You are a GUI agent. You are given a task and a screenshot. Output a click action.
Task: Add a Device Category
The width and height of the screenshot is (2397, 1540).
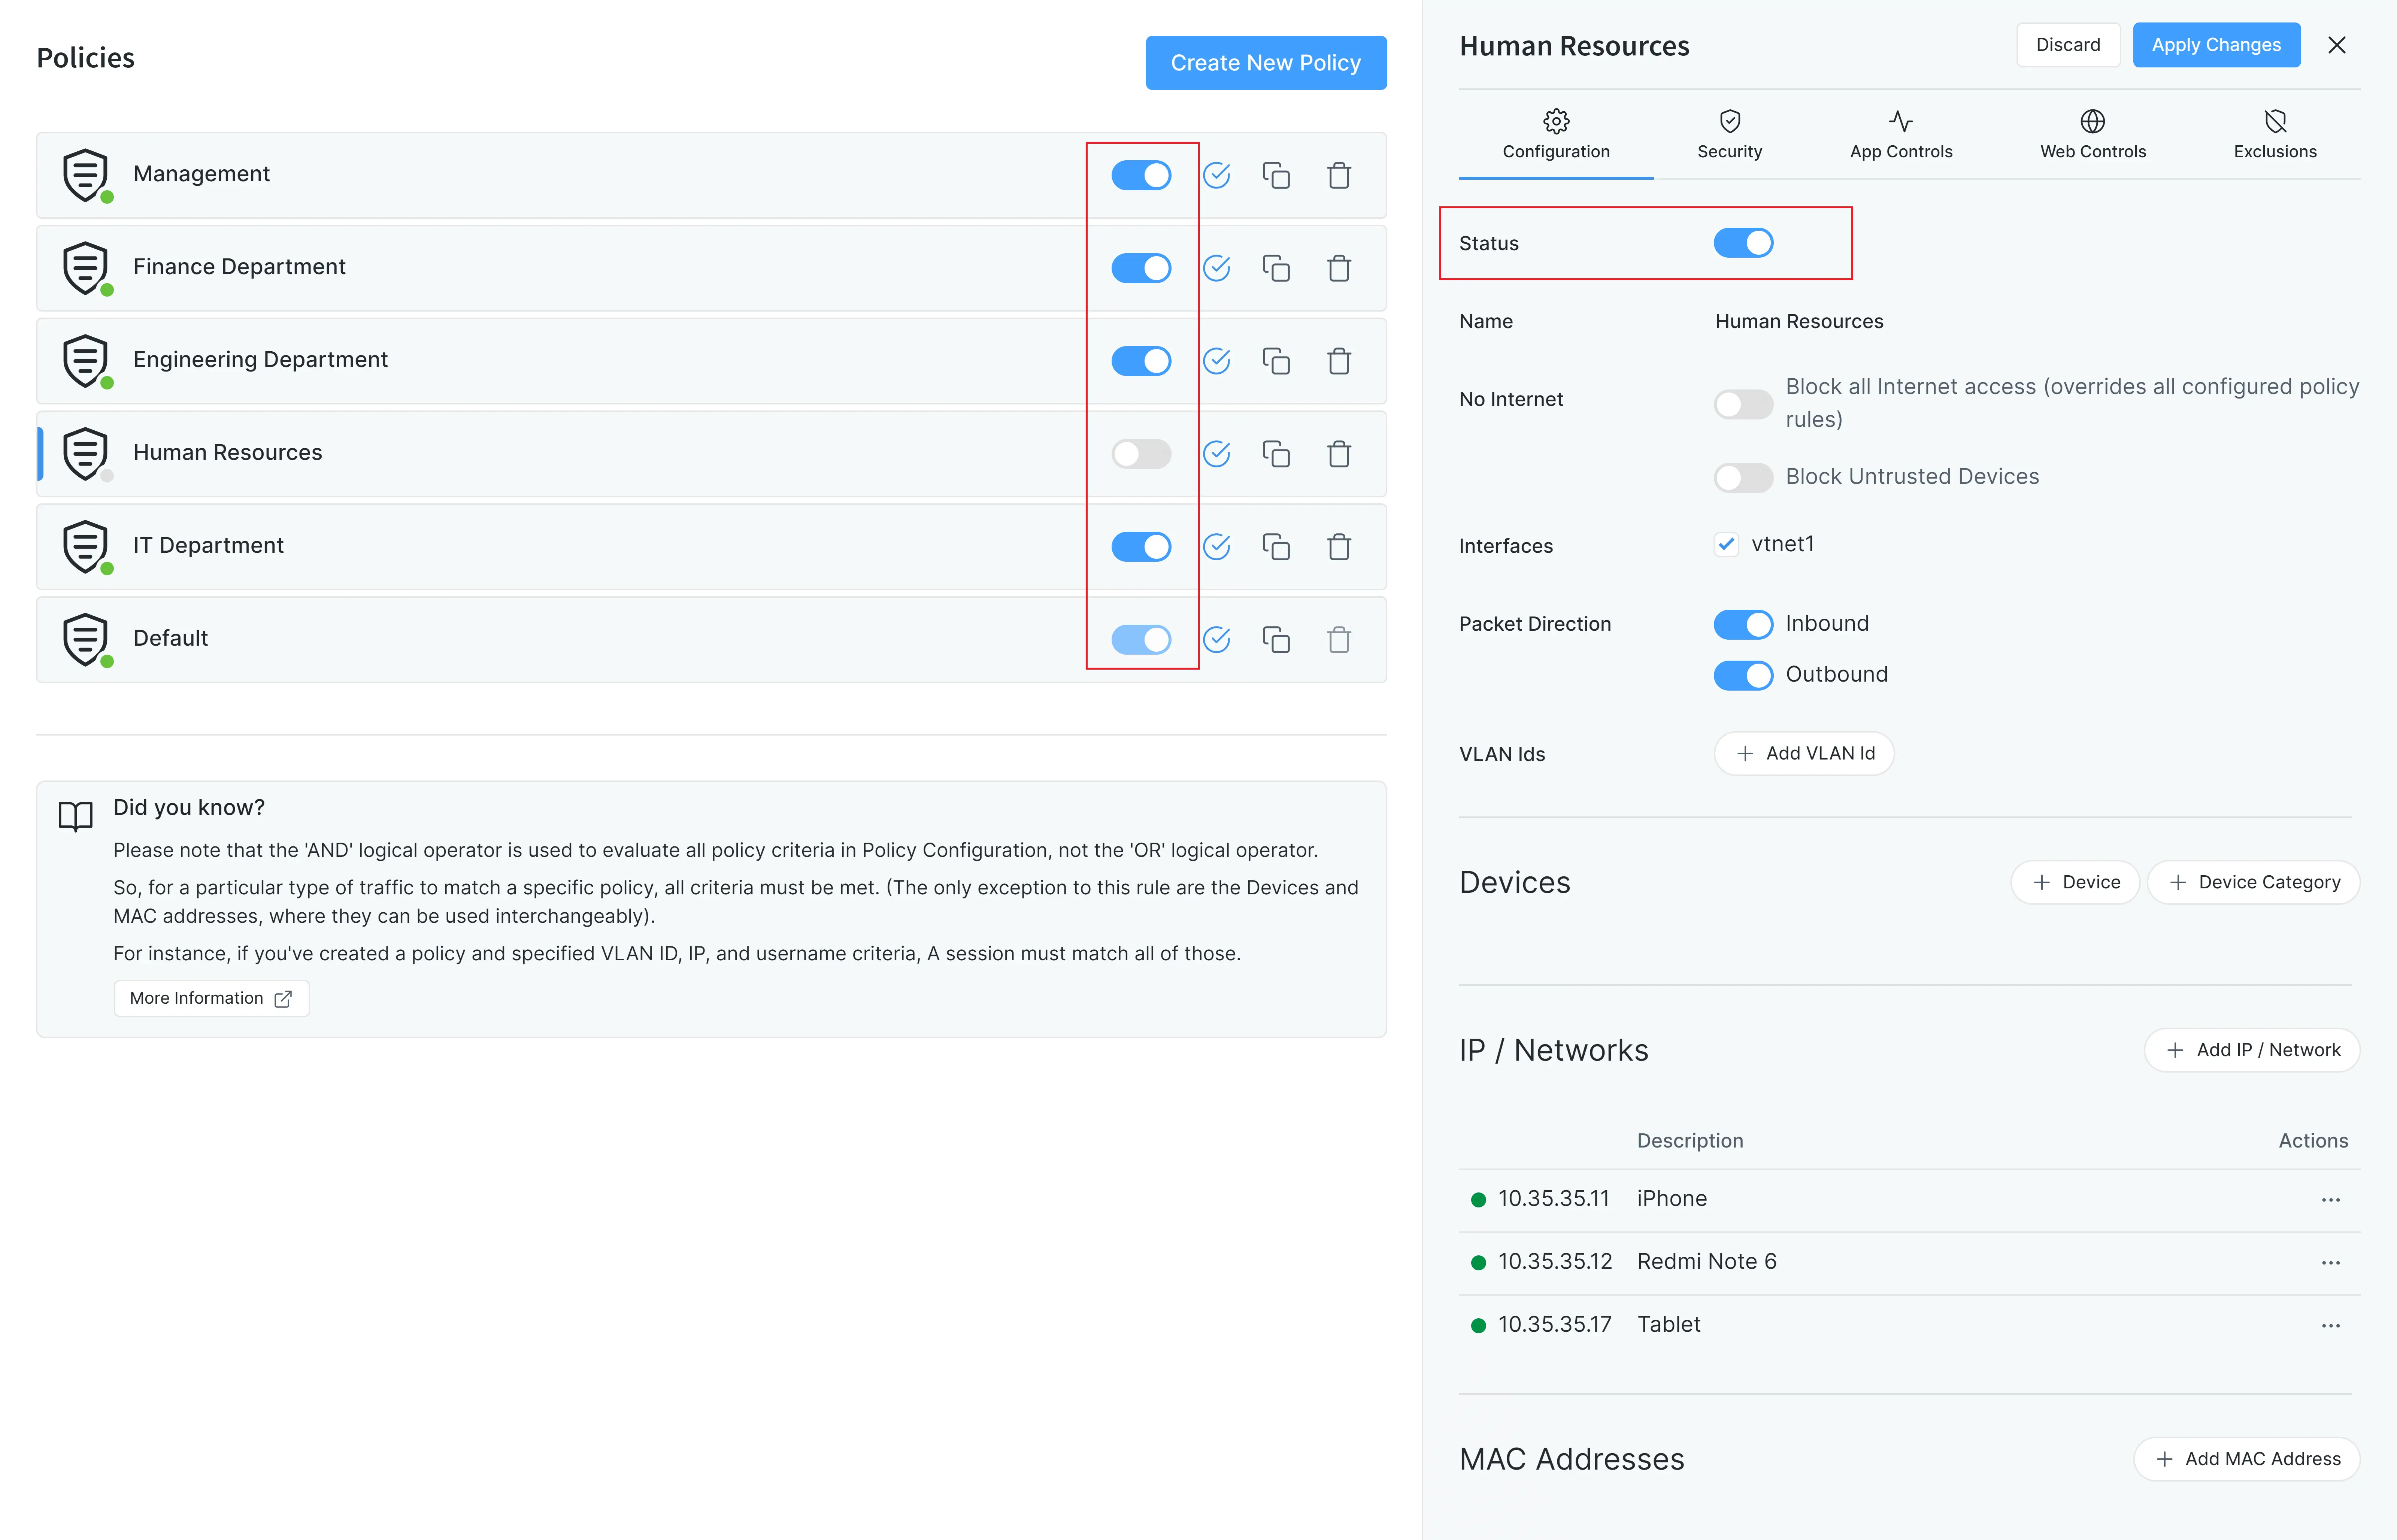(x=2253, y=882)
